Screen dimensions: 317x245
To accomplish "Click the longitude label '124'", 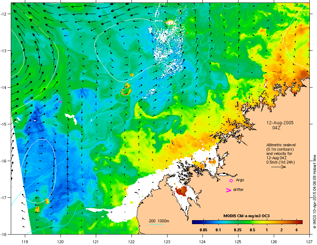I will [x=202, y=241].
